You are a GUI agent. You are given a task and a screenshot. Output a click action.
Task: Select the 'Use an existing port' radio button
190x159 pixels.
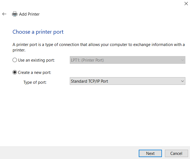click(15, 60)
